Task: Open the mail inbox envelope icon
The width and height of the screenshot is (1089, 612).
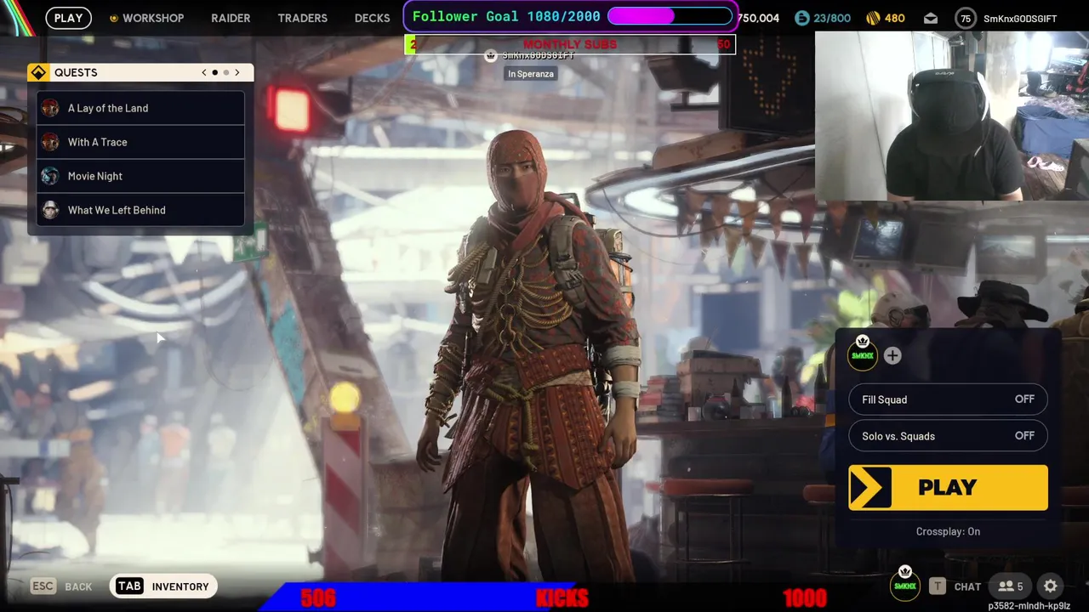Action: (930, 18)
